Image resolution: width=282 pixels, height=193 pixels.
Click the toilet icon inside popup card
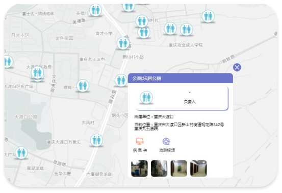point(146,98)
